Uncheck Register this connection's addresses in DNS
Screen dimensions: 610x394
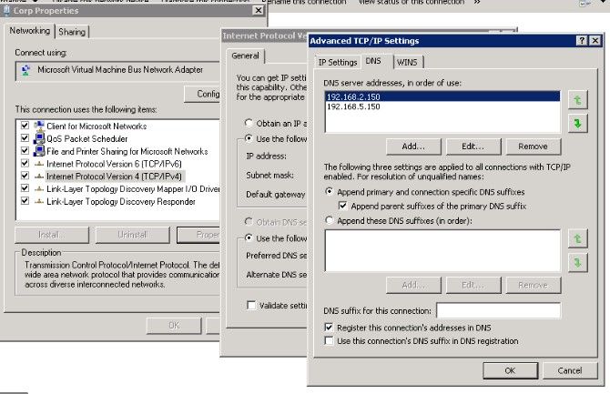pos(330,327)
